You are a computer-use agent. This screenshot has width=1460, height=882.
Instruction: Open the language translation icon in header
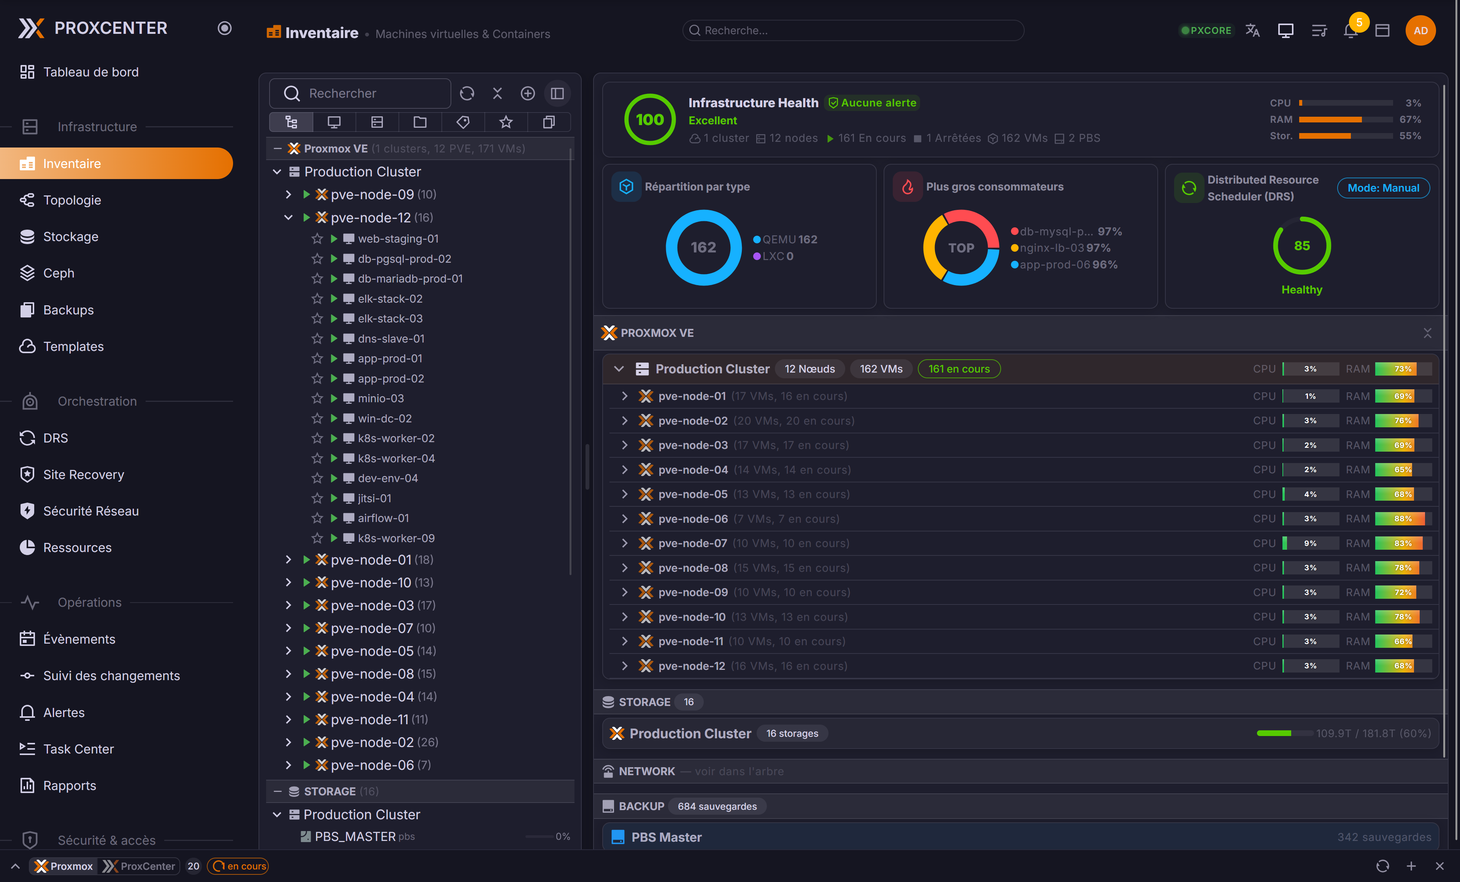pyautogui.click(x=1252, y=30)
